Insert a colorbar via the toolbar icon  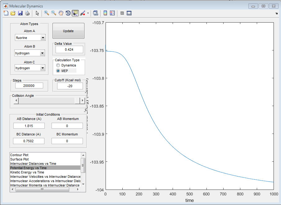pyautogui.click(x=105, y=13)
